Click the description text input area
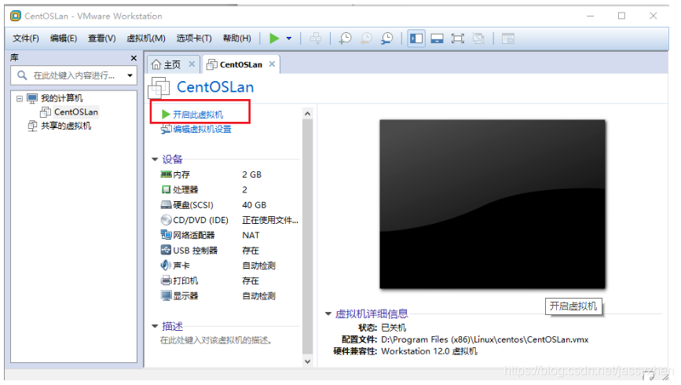The image size is (681, 385). (216, 340)
